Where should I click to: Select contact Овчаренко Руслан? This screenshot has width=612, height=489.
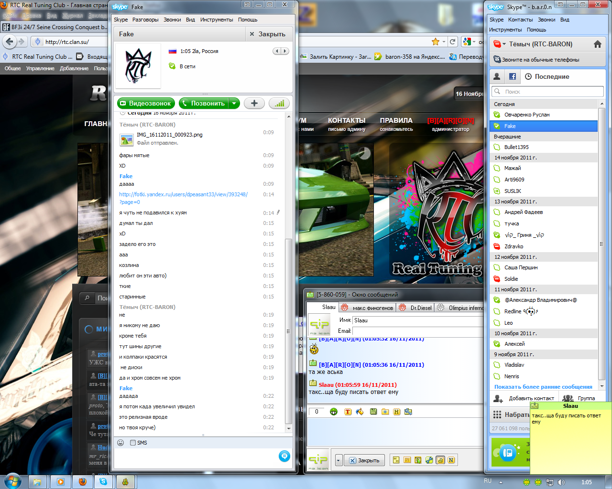544,115
